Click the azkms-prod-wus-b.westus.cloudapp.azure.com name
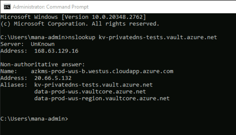 pos(102,71)
